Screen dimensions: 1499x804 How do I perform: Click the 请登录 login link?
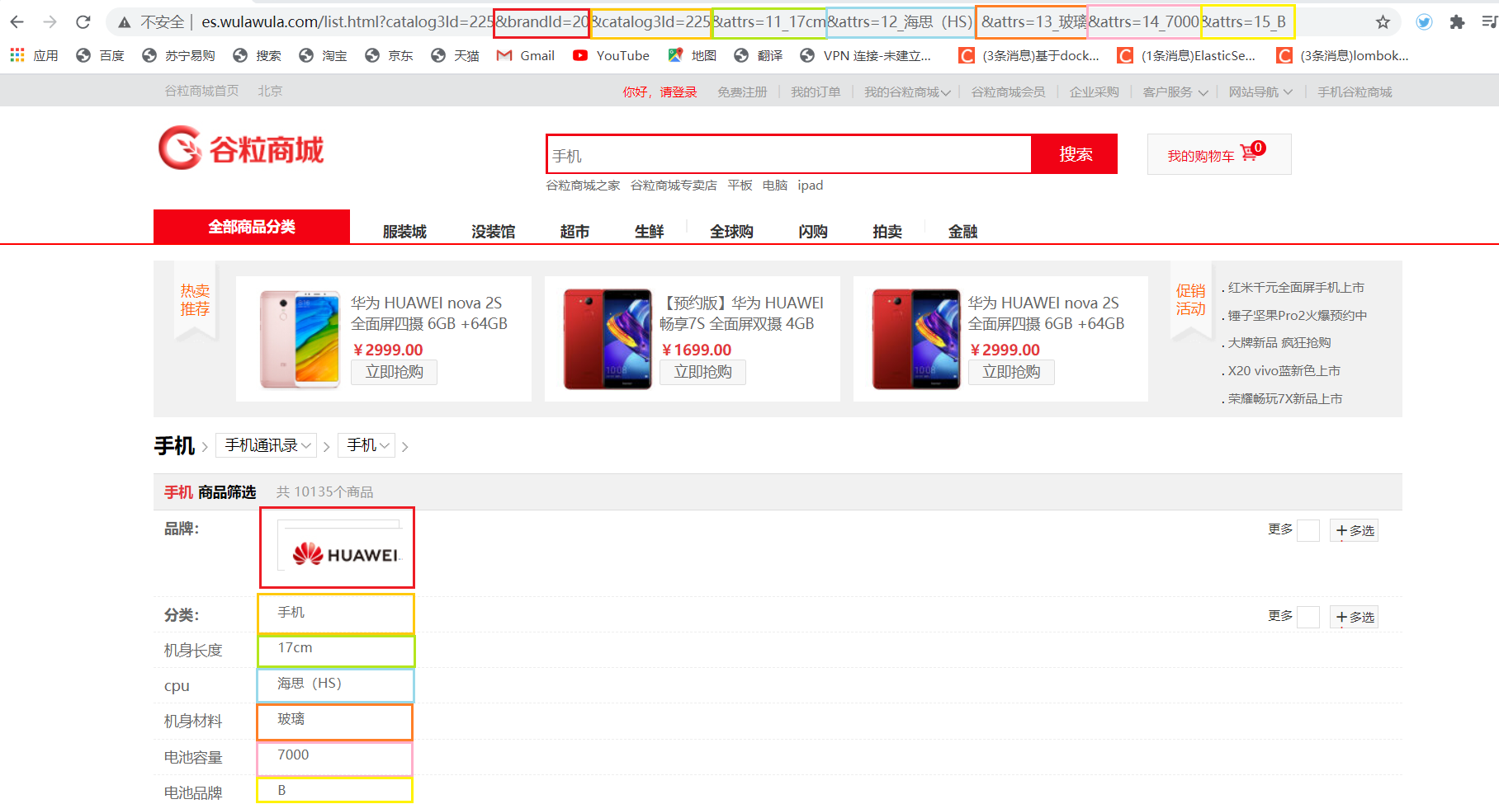tap(679, 92)
